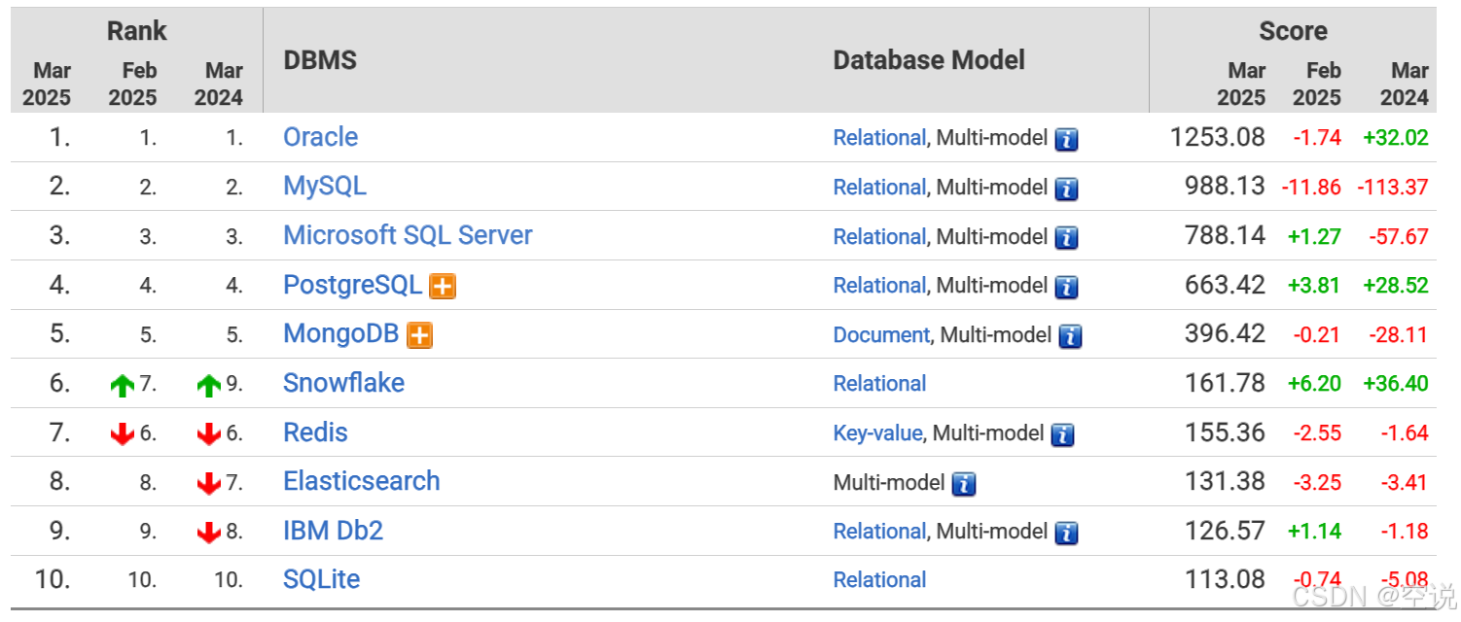Screen dimensions: 1461x622
Task: Click the Key-value model link for Redis
Action: (876, 433)
